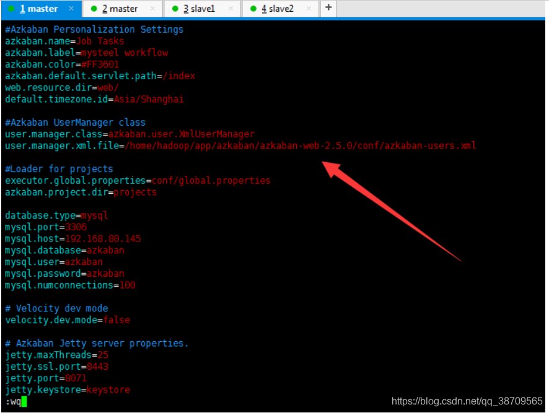Click the '# Velocity dev mode' comment

[57, 308]
